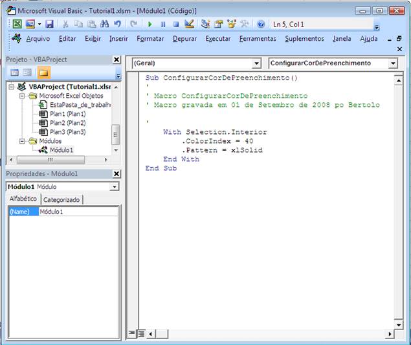
Task: Open help via the blue question mark icon
Action: (x=261, y=24)
